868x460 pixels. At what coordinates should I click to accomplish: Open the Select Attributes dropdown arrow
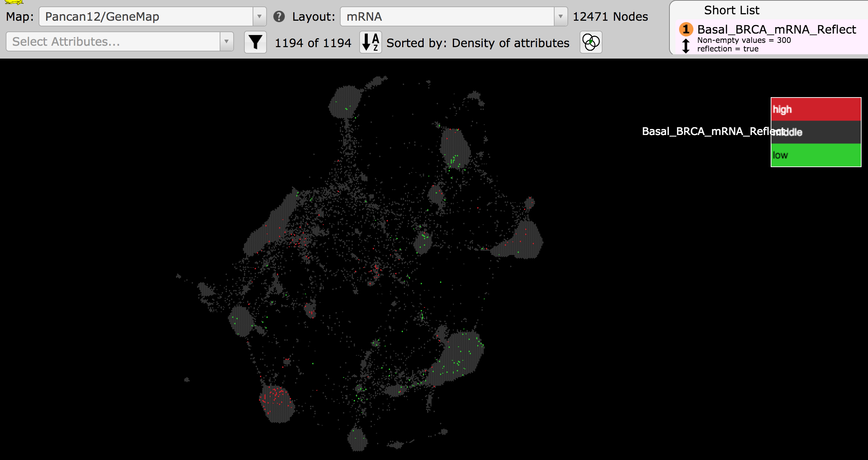[x=226, y=41]
